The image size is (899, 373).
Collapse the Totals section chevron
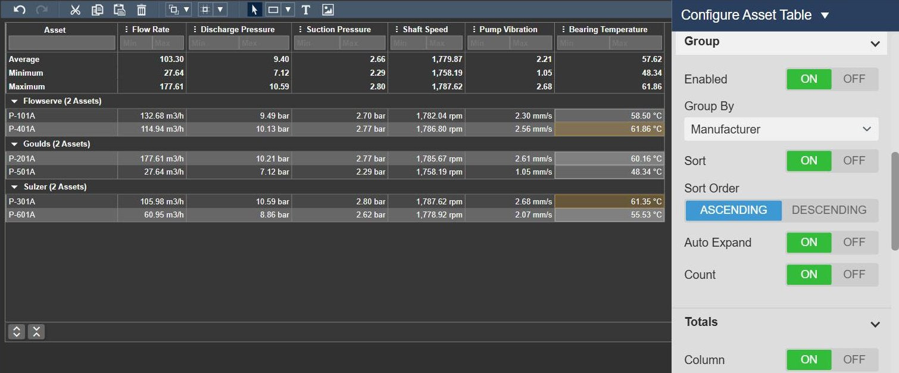tap(875, 324)
